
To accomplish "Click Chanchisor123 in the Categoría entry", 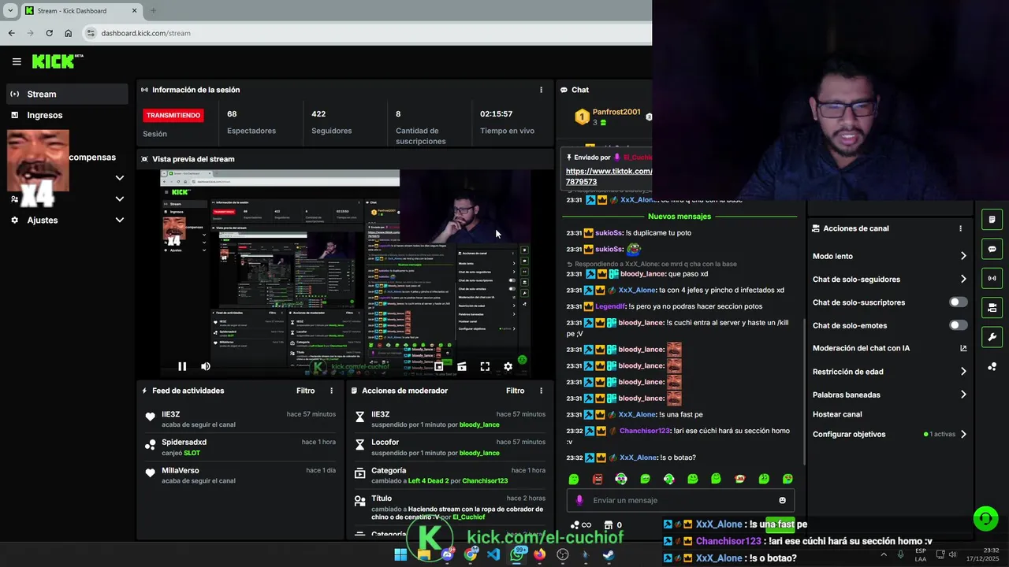I will [485, 480].
